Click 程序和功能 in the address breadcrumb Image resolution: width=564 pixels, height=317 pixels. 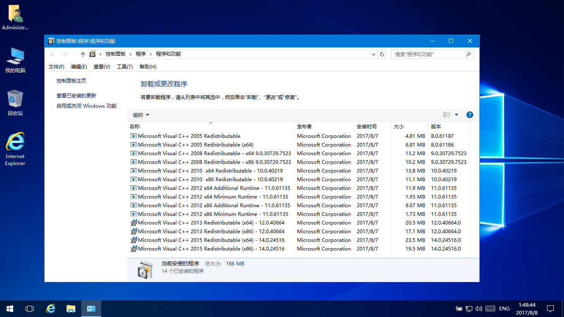coord(168,54)
